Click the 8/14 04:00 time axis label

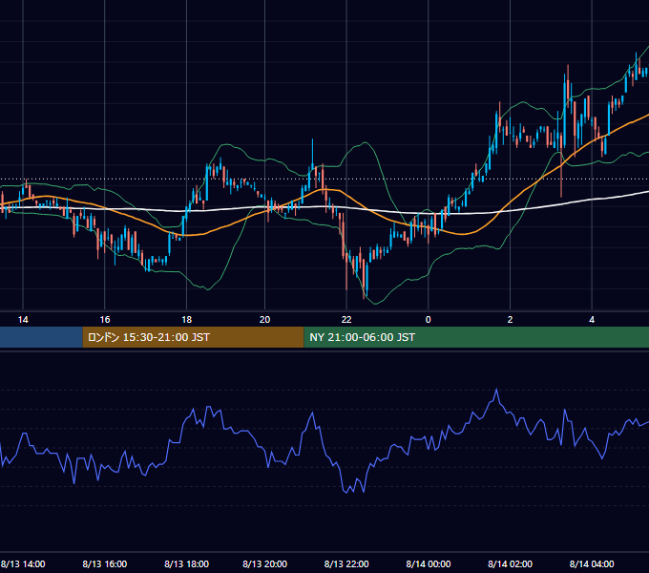coord(592,563)
